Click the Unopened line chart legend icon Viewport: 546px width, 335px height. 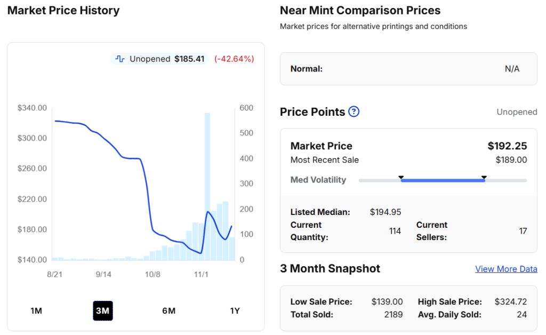[x=120, y=59]
